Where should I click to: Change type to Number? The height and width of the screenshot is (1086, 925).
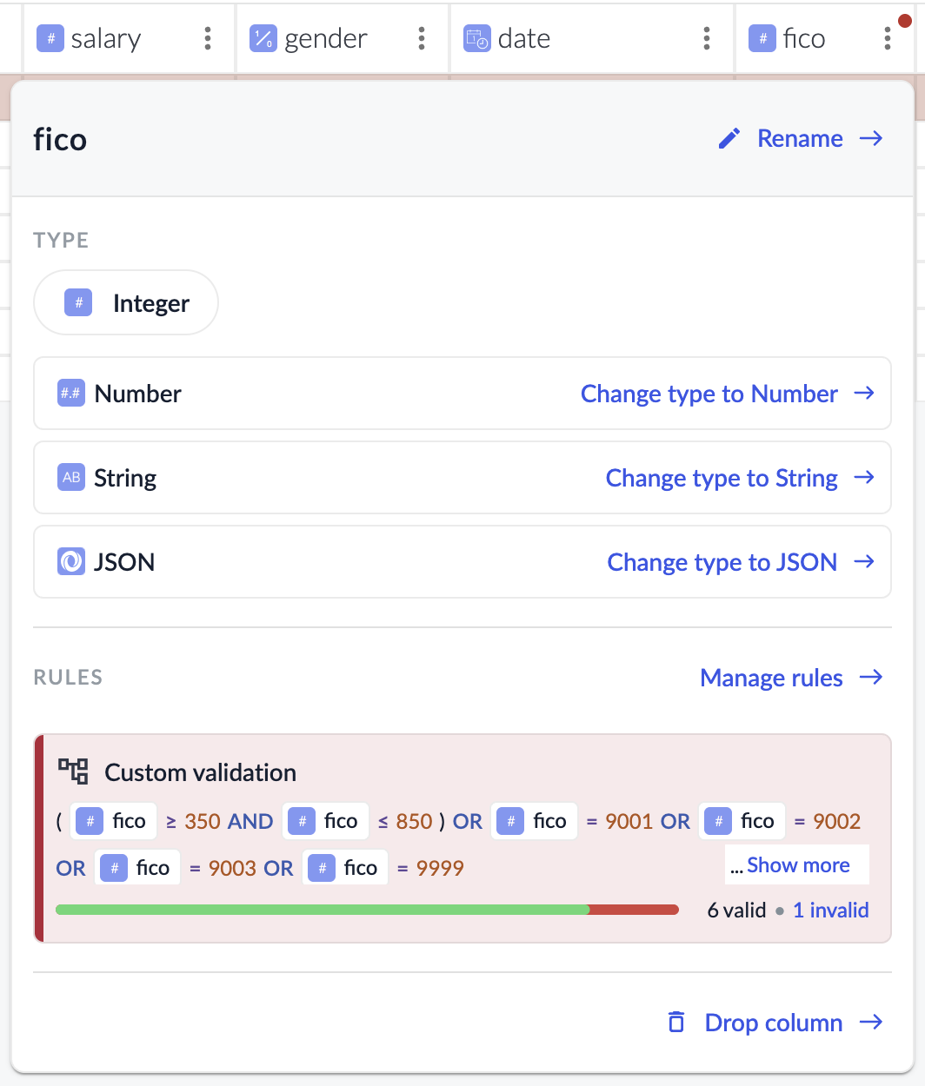(727, 394)
